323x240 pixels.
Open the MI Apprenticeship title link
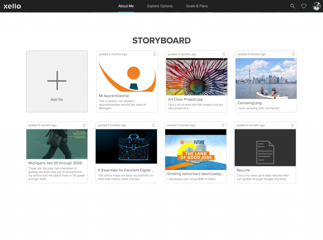pos(114,96)
